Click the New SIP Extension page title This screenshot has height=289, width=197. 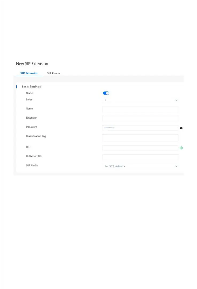pos(32,64)
